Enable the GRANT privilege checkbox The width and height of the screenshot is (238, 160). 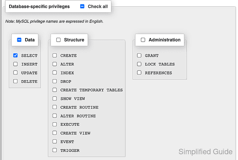(139, 55)
